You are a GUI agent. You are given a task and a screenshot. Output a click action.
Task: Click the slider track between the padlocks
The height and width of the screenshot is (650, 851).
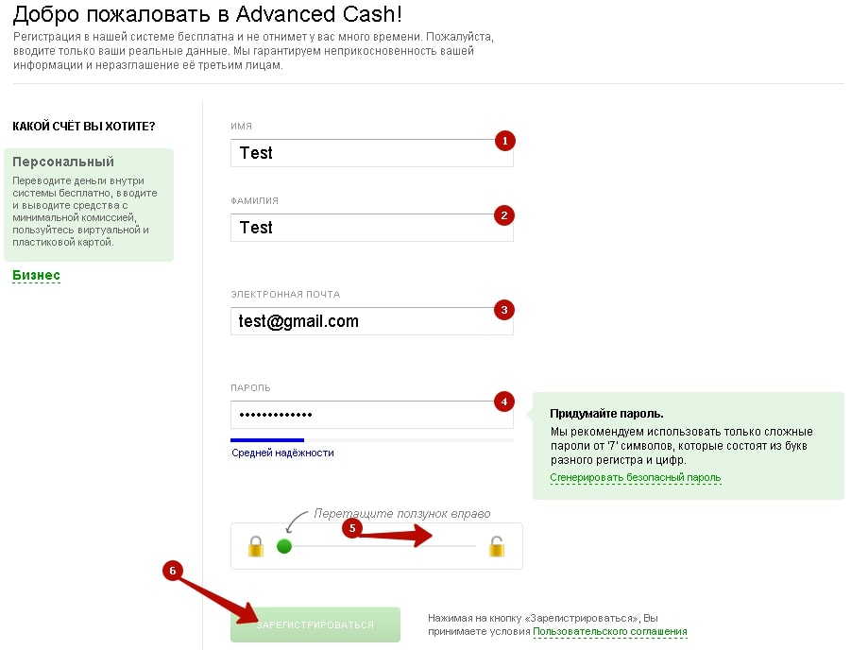(x=383, y=546)
